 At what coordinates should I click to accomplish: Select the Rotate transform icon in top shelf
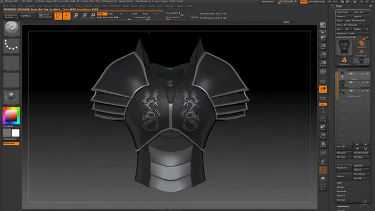tap(93, 16)
